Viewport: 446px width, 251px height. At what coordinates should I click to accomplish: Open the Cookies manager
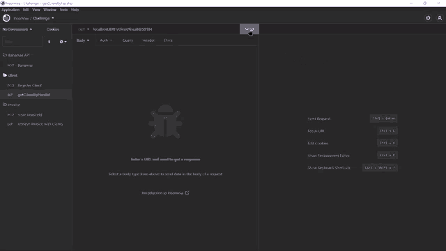click(53, 29)
